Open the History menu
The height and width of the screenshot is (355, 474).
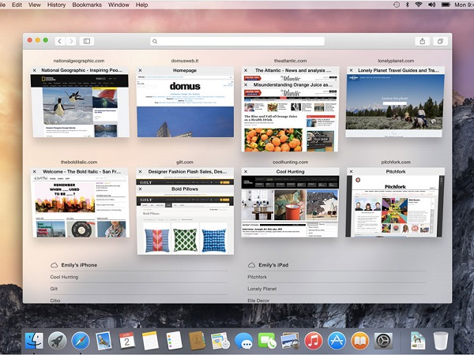point(56,5)
